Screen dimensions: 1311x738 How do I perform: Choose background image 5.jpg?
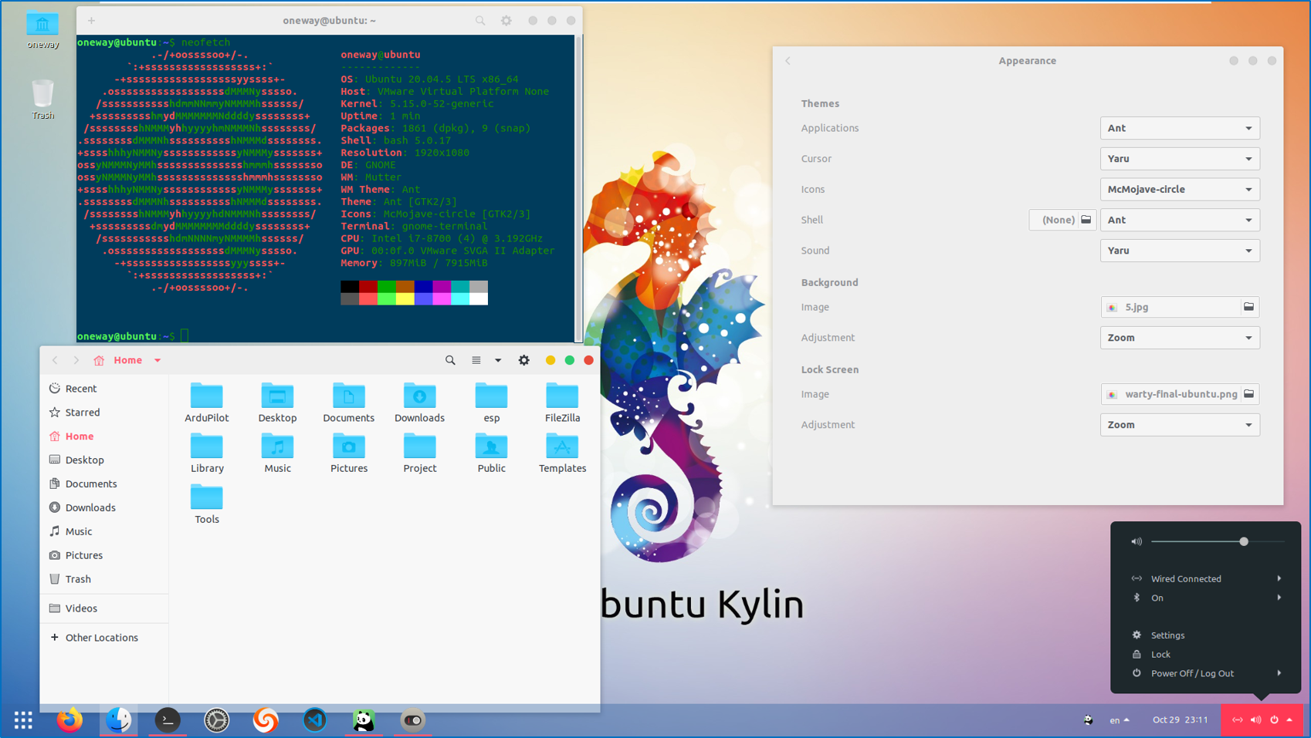pyautogui.click(x=1180, y=307)
